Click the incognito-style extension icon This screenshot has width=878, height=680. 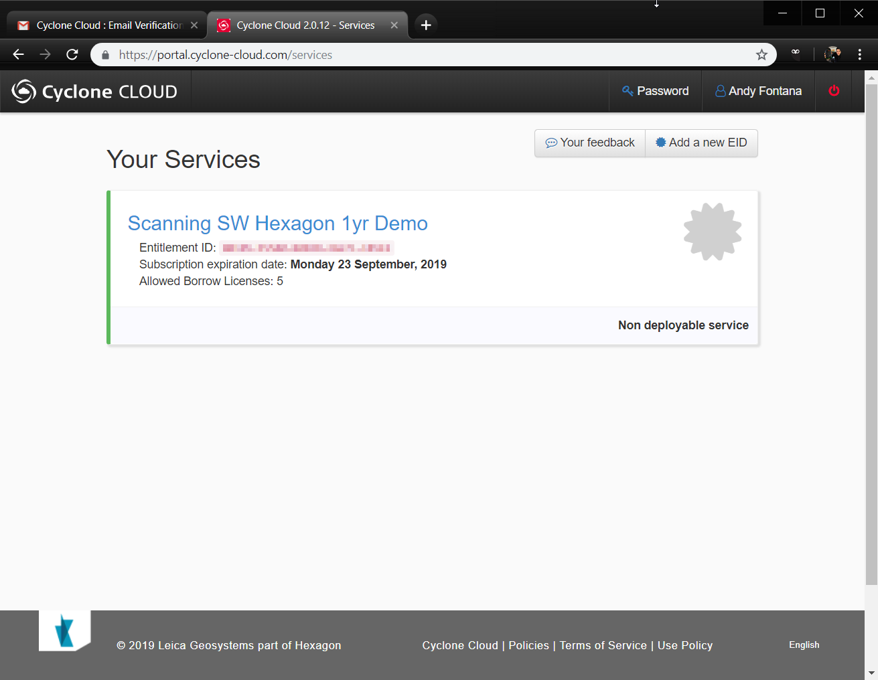[x=796, y=52]
